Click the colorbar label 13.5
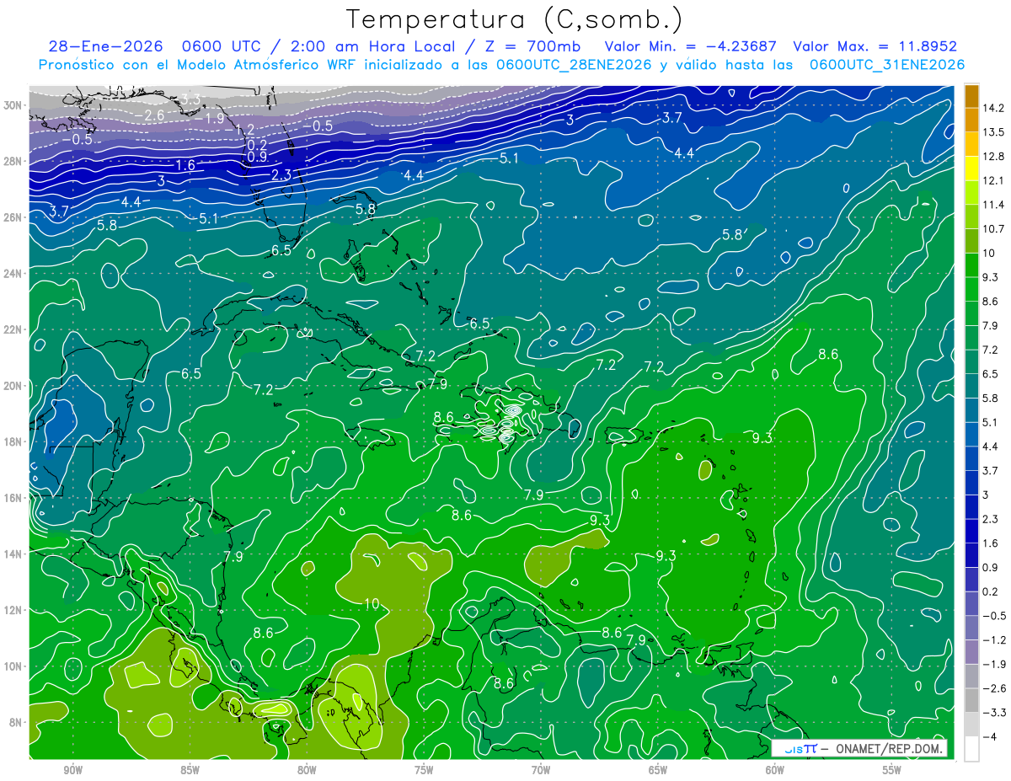 point(994,131)
